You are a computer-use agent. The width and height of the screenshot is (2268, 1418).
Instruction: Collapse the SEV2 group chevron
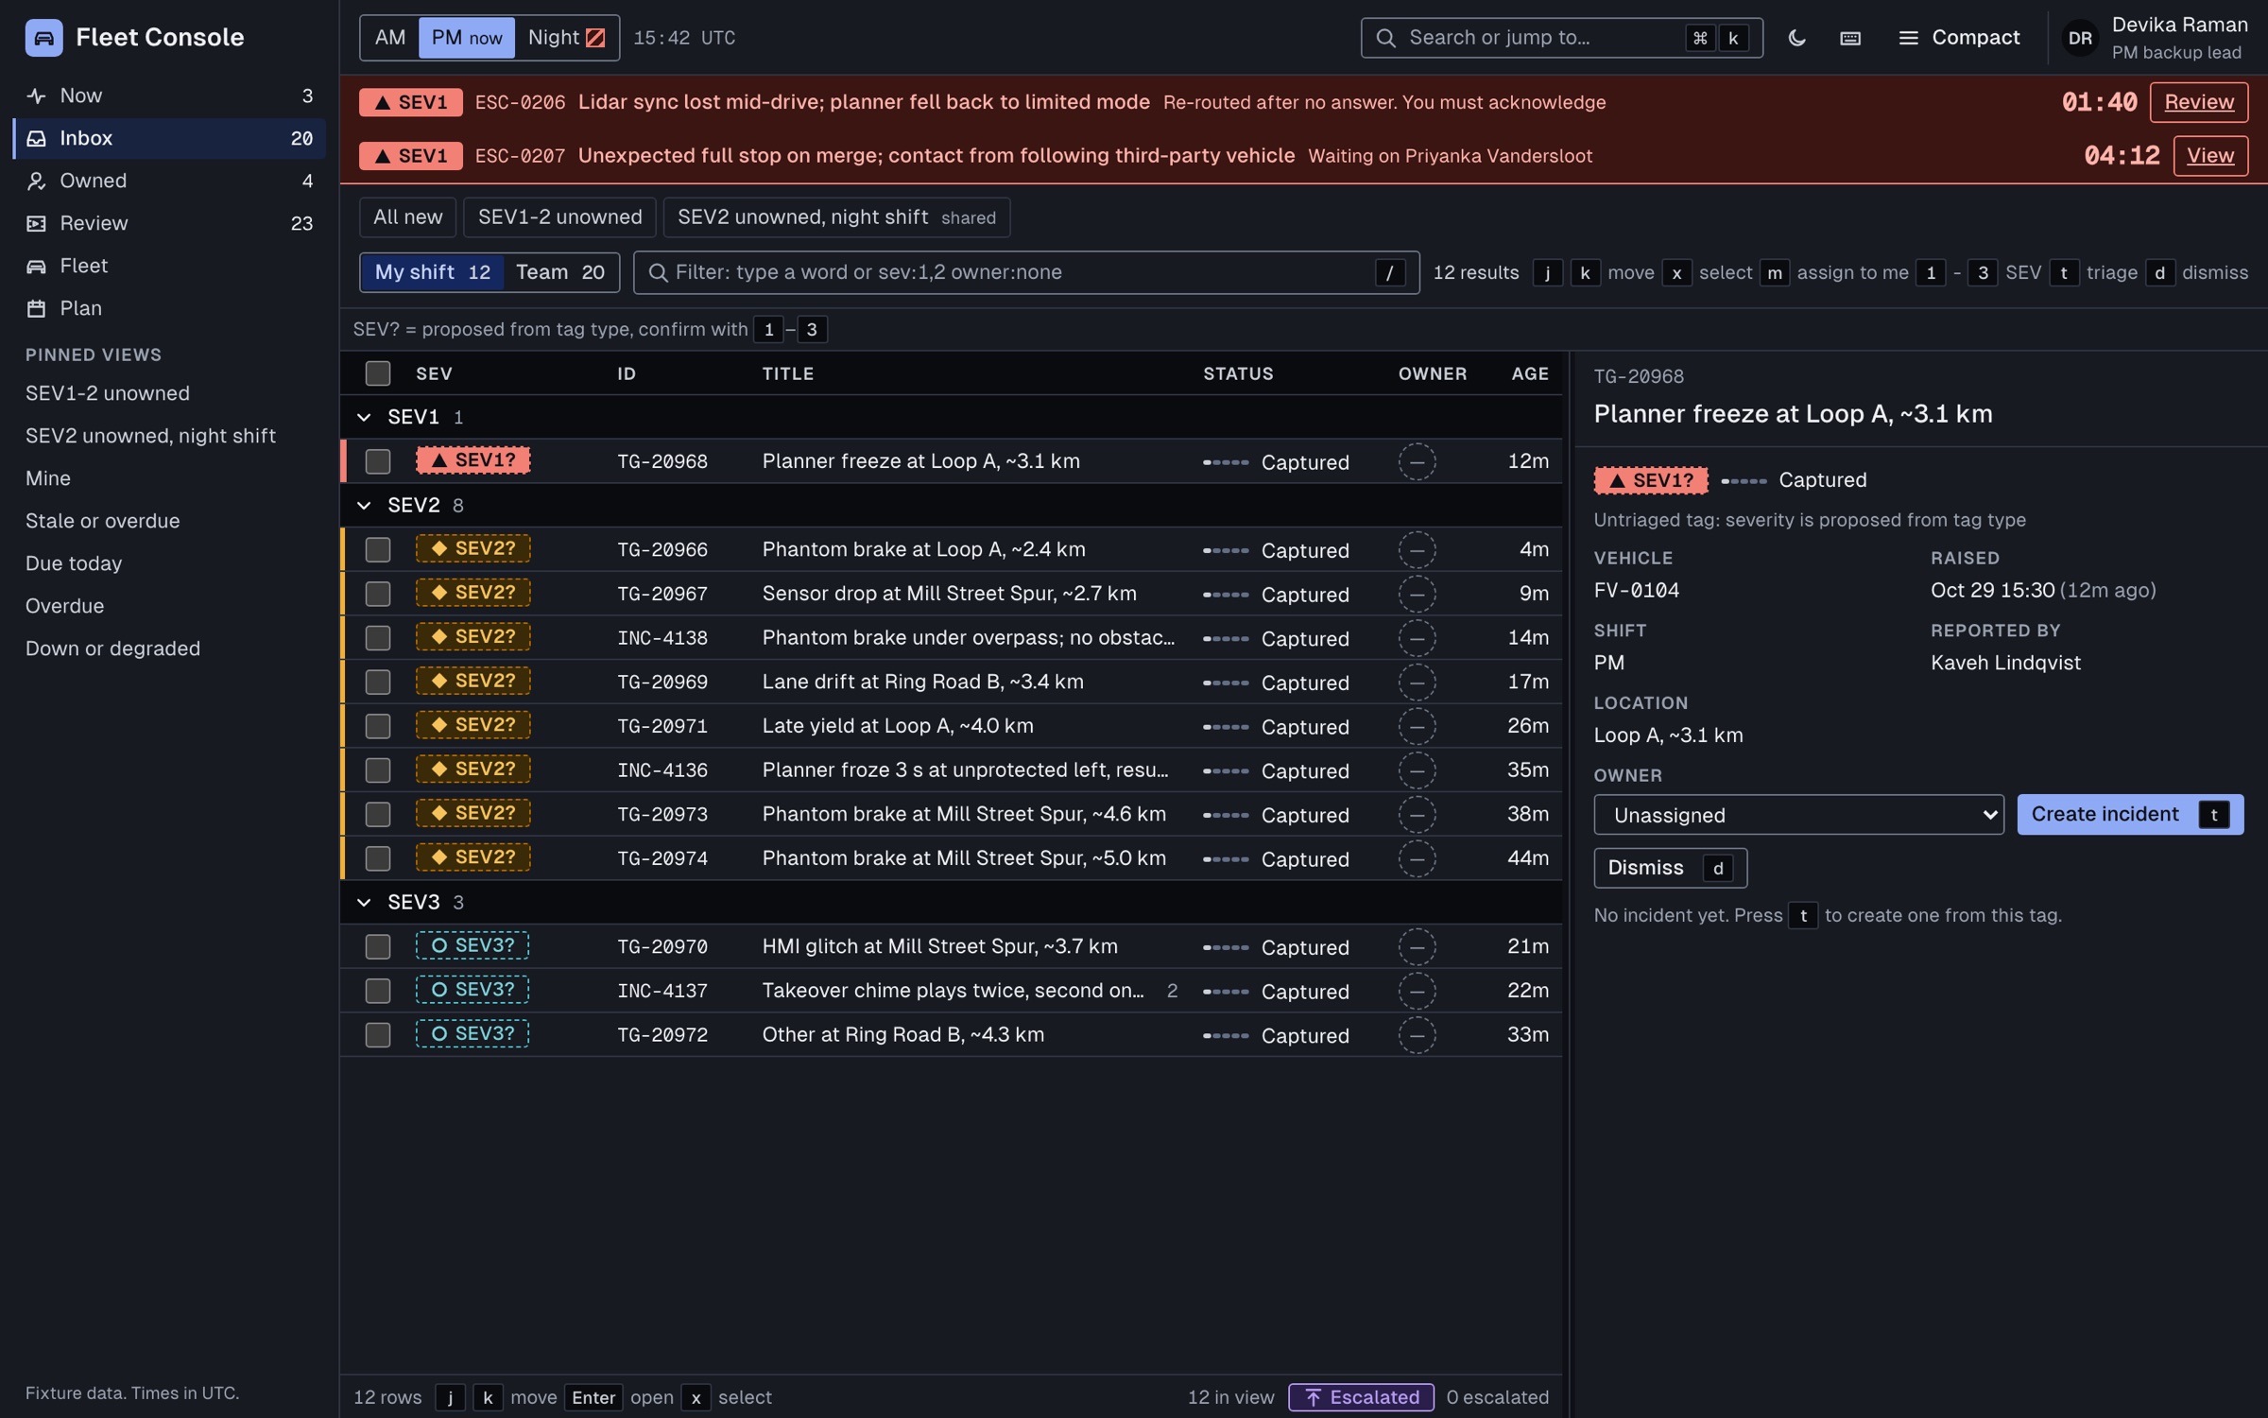(364, 506)
